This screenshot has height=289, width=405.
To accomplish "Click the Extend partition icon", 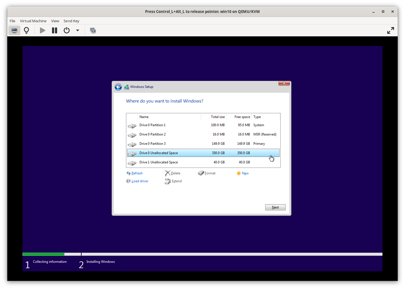I will (168, 181).
